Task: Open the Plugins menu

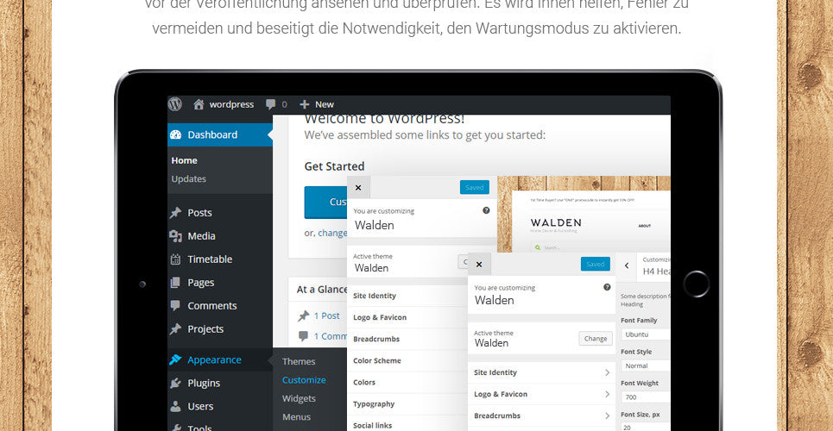Action: [x=204, y=384]
